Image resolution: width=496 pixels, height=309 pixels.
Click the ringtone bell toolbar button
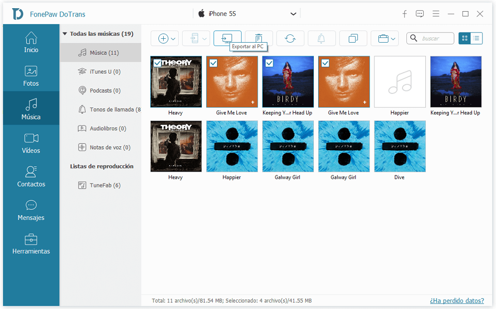pos(322,39)
